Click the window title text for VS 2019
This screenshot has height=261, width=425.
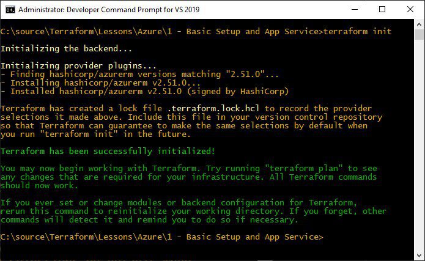click(109, 10)
